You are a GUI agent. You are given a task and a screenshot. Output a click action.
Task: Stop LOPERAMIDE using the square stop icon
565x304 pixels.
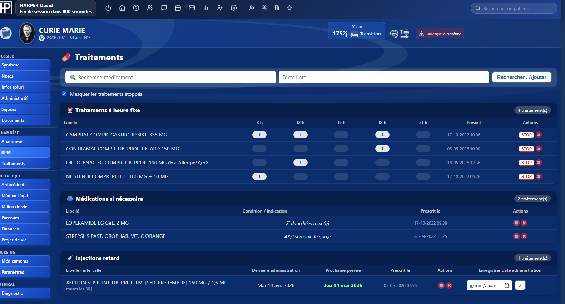point(516,223)
